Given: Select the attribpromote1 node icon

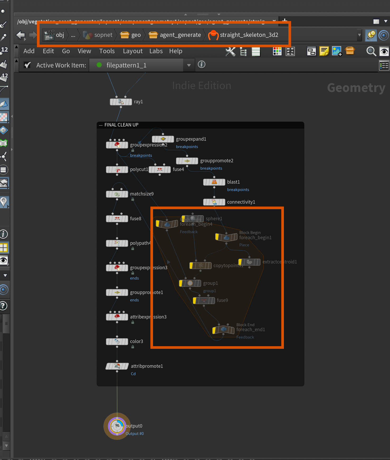Looking at the screenshot, I should 117,366.
